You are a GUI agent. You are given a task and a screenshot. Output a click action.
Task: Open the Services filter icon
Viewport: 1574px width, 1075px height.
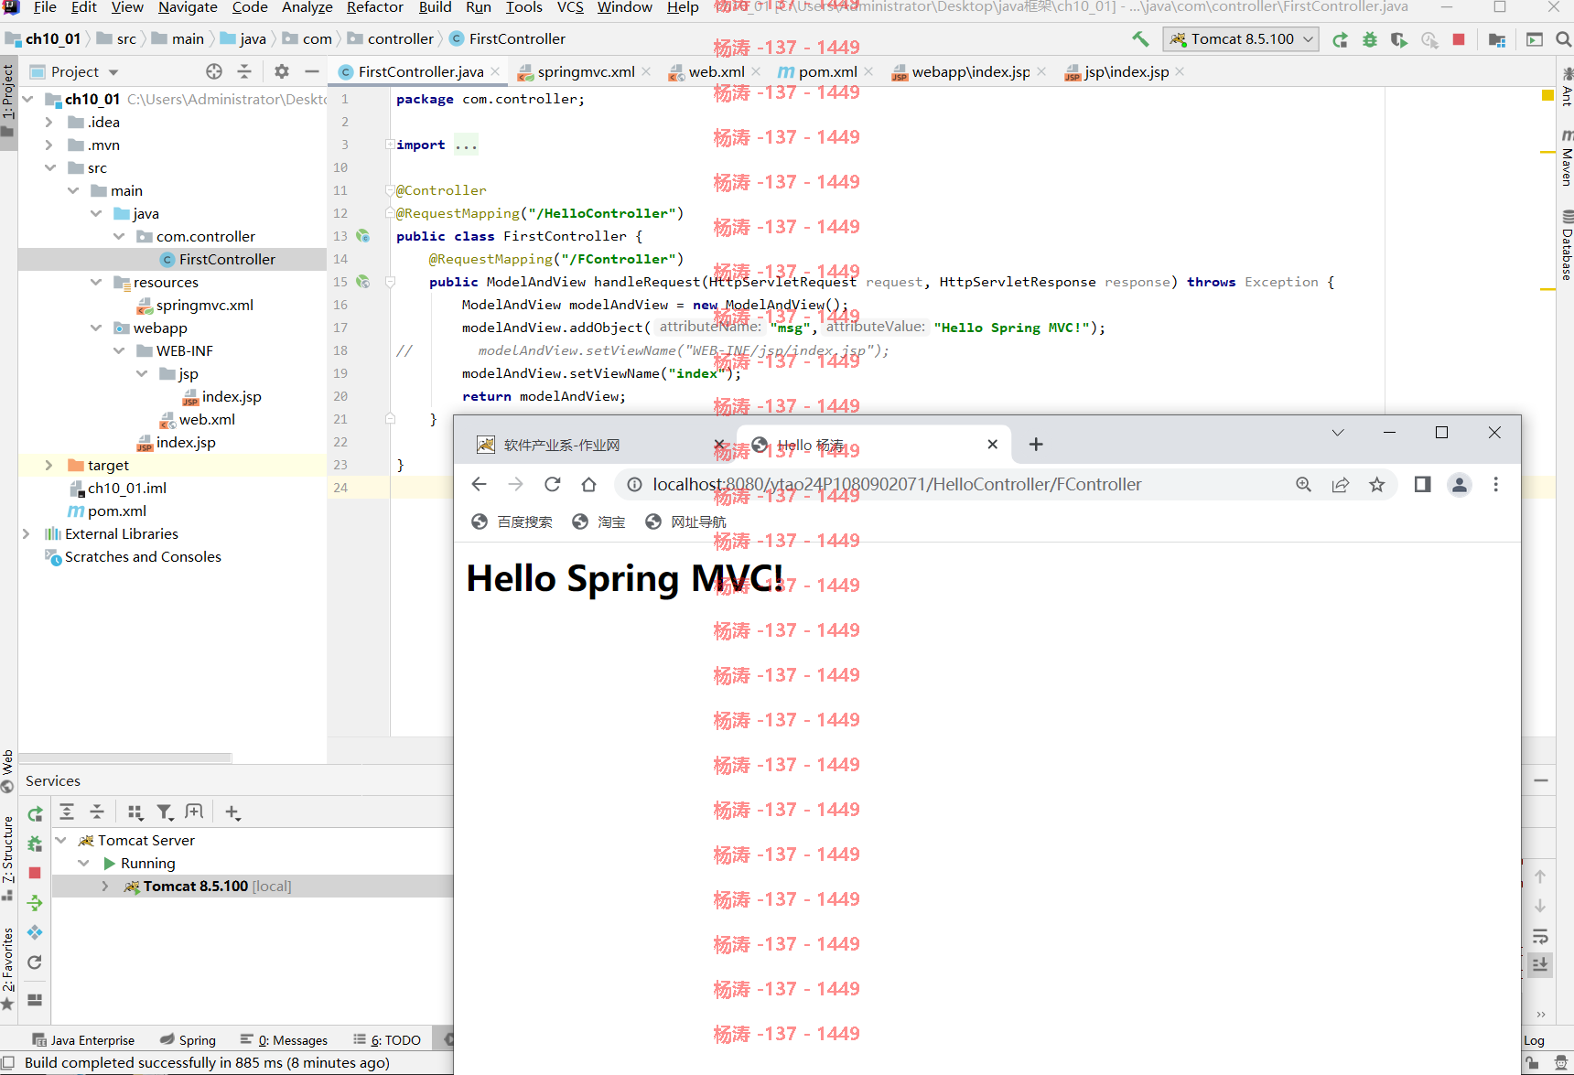(x=165, y=812)
